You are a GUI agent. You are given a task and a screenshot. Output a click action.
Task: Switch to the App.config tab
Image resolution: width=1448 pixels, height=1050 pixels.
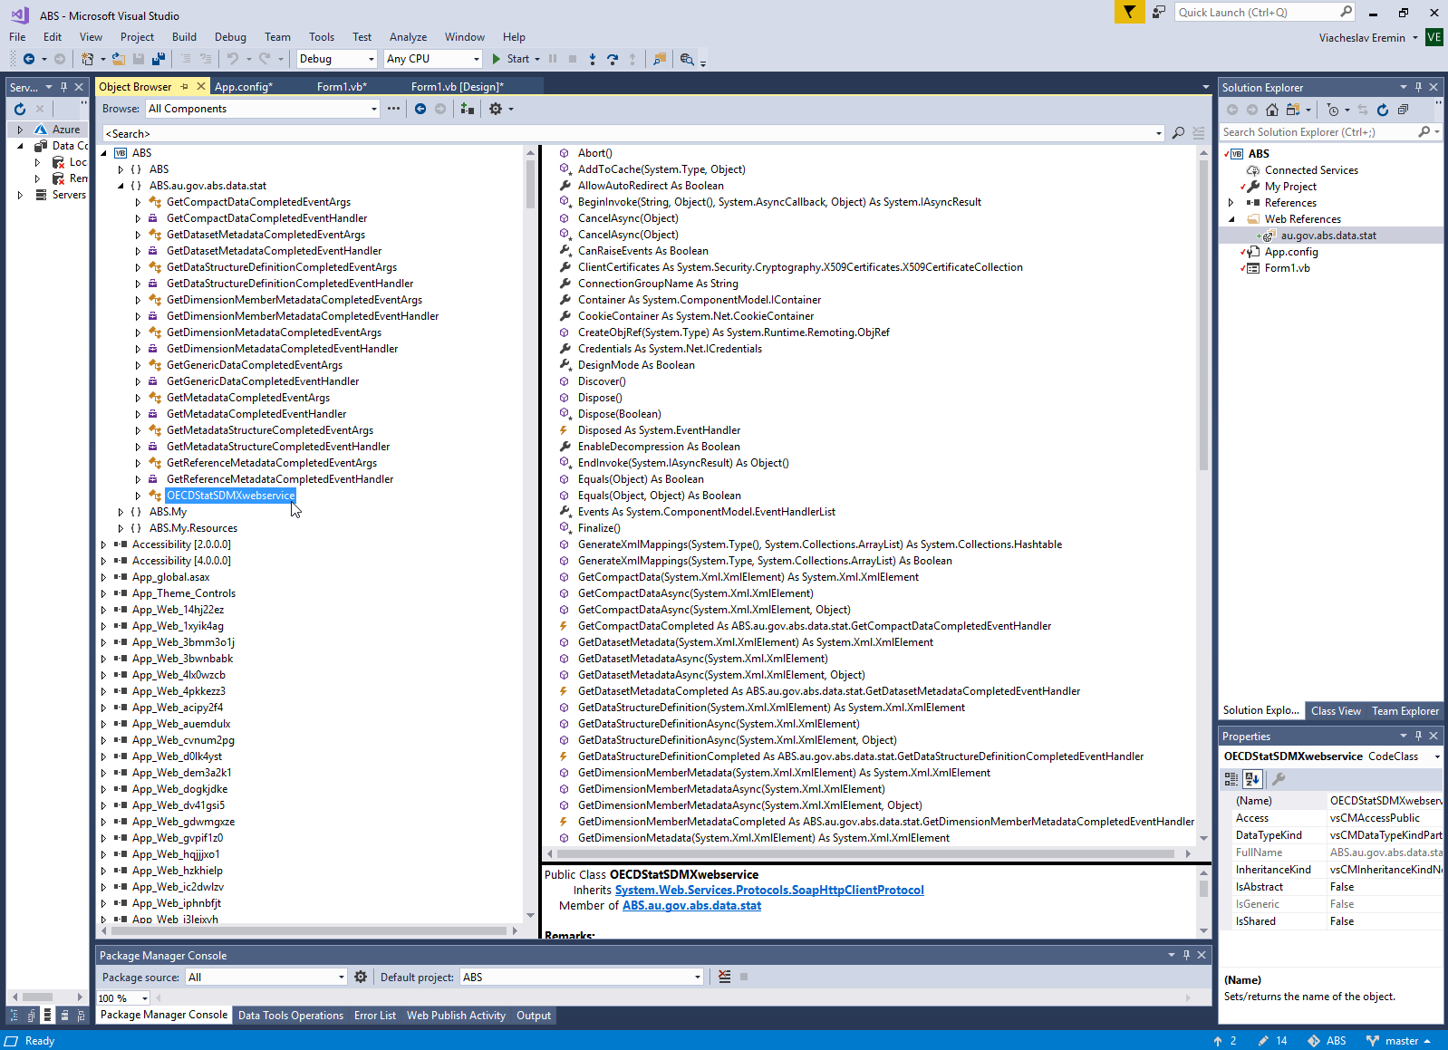coord(243,87)
